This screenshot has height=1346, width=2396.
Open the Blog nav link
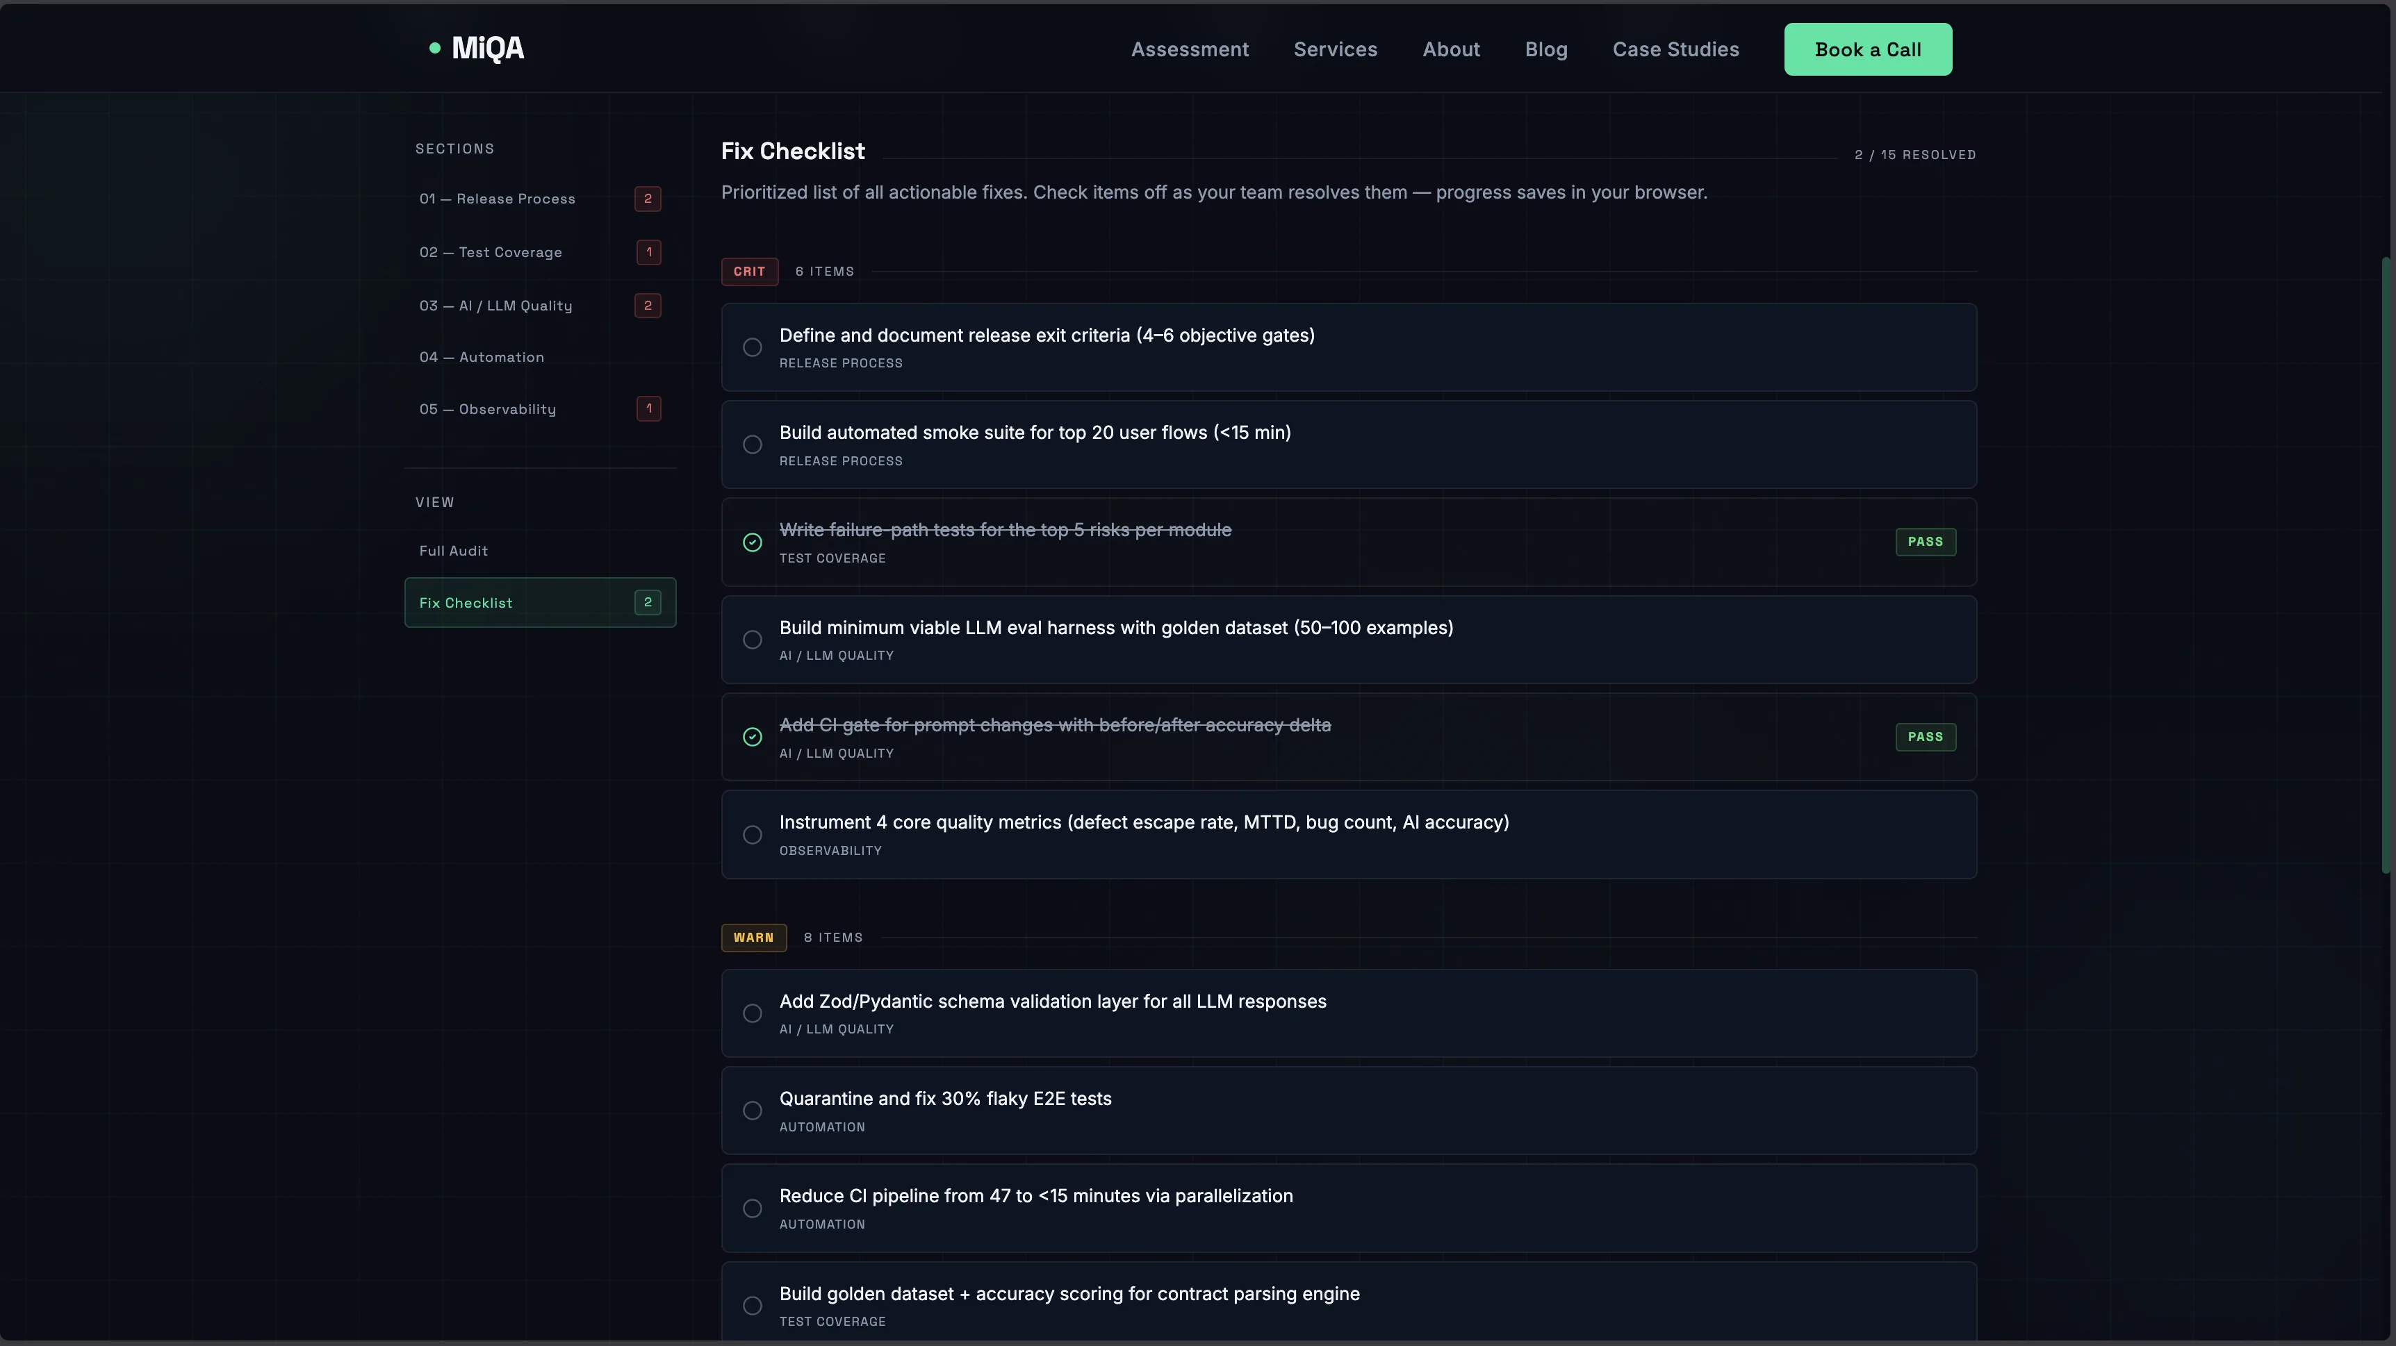tap(1546, 49)
